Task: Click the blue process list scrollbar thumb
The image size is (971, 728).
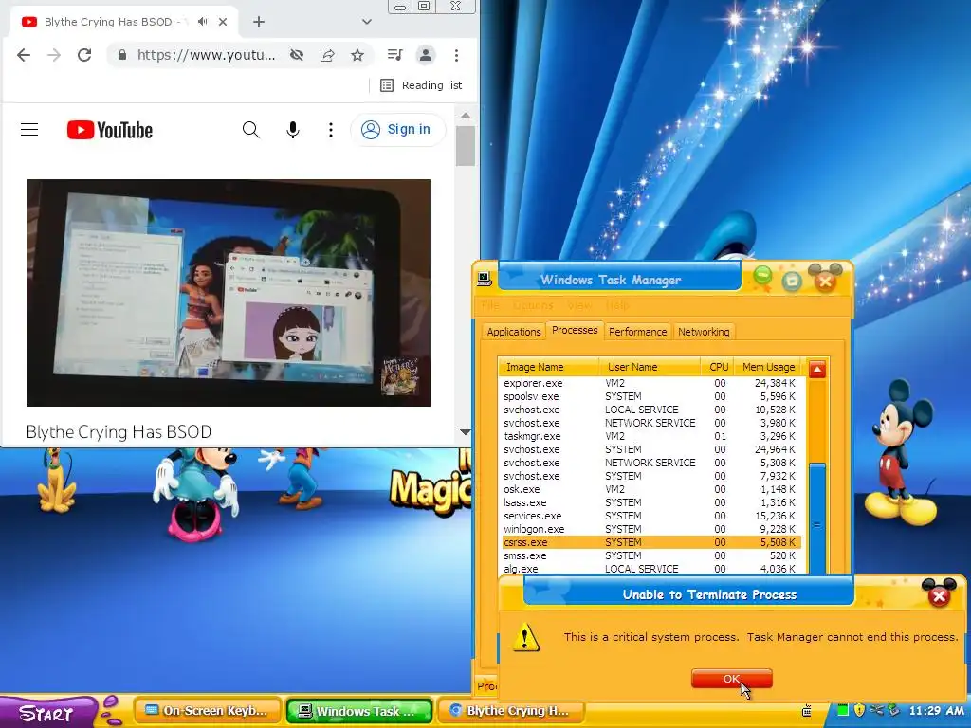Action: [x=817, y=520]
